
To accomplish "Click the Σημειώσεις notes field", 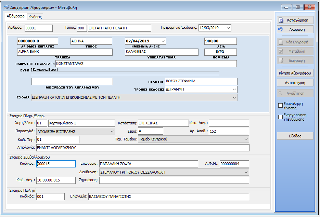I will tap(174, 180).
